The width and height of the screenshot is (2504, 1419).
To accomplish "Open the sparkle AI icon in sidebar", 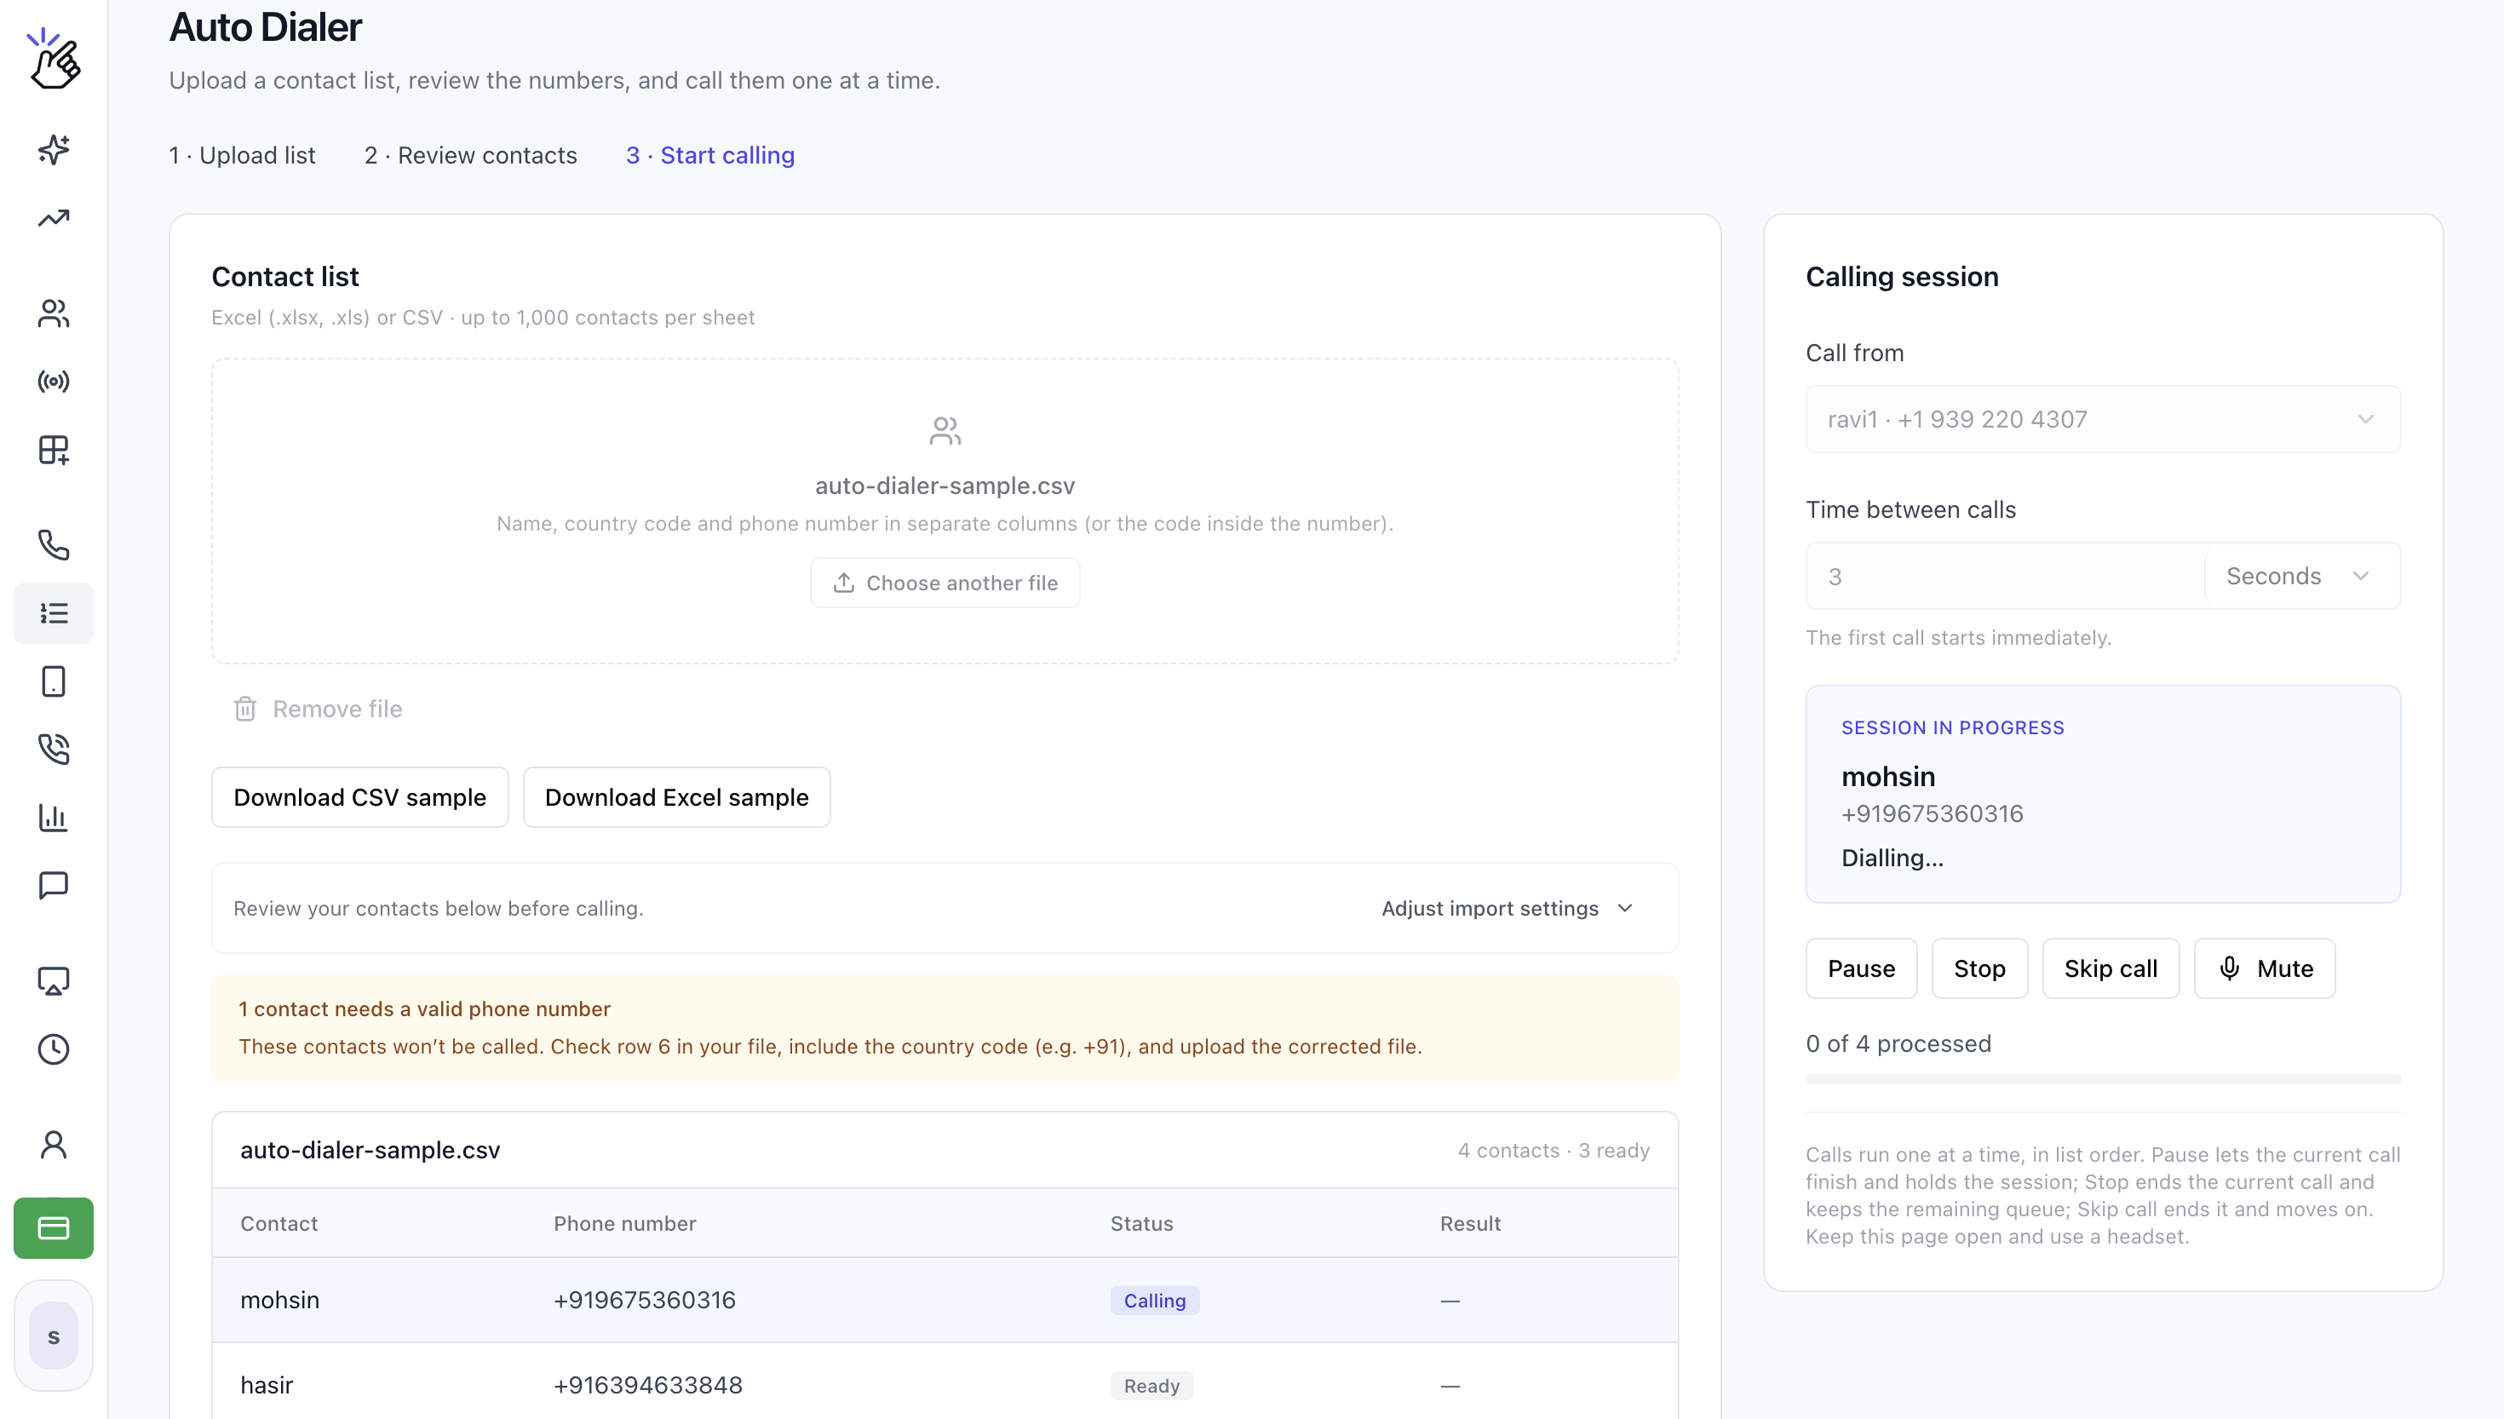I will [54, 149].
